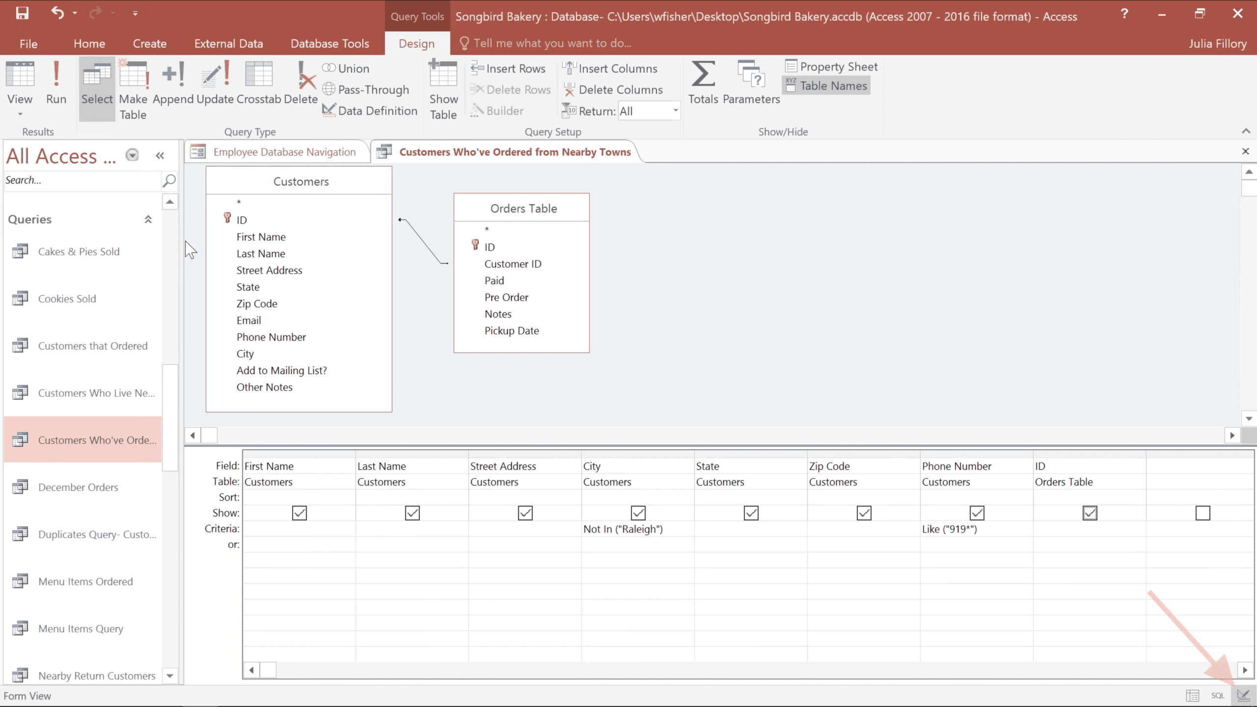Toggle Show checkbox for Orders Table ID
Viewport: 1257px width, 707px height.
click(1090, 513)
